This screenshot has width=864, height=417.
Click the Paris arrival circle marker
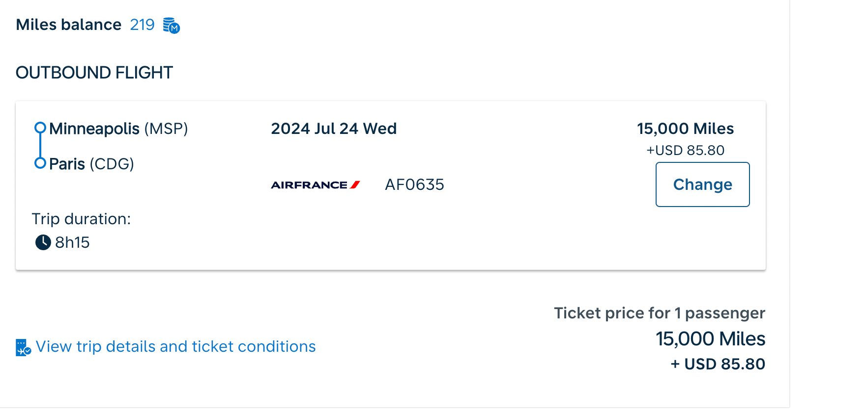pos(40,163)
